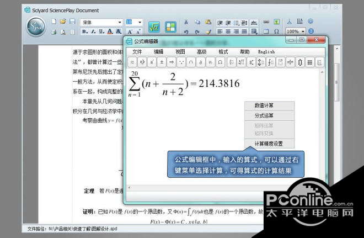This screenshot has height=238, width=364.
Task: Open the division bar templates palette
Action: [290, 62]
